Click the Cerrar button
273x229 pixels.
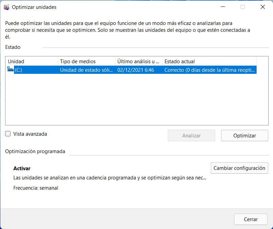pyautogui.click(x=251, y=219)
